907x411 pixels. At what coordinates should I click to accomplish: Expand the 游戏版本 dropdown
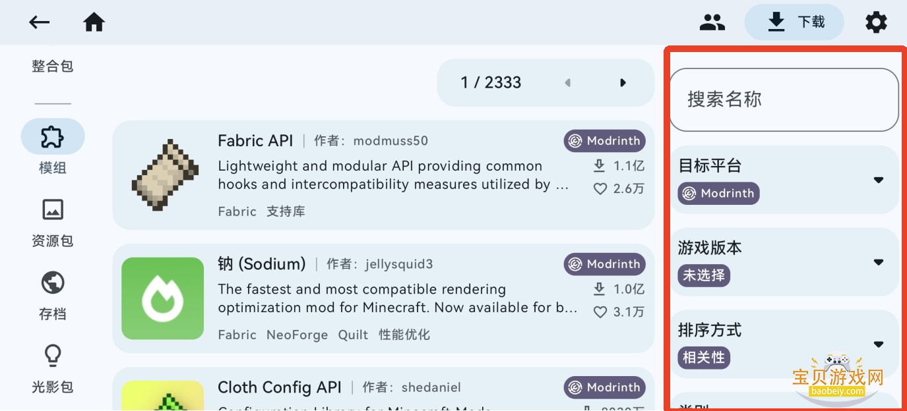878,262
